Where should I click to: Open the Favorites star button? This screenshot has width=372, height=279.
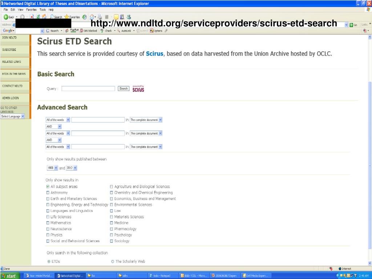72,17
